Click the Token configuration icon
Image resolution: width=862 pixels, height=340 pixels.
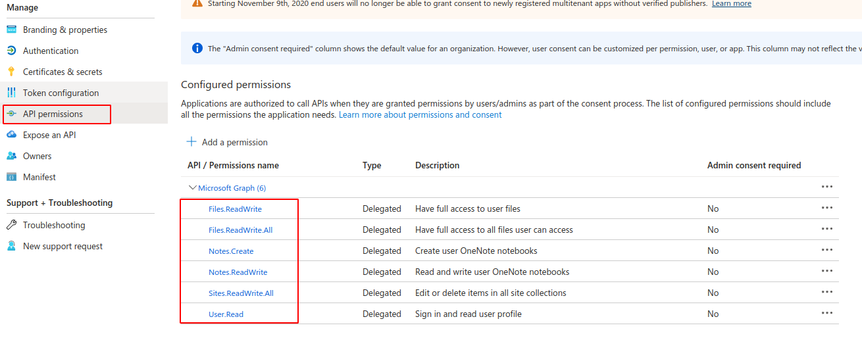coord(11,93)
